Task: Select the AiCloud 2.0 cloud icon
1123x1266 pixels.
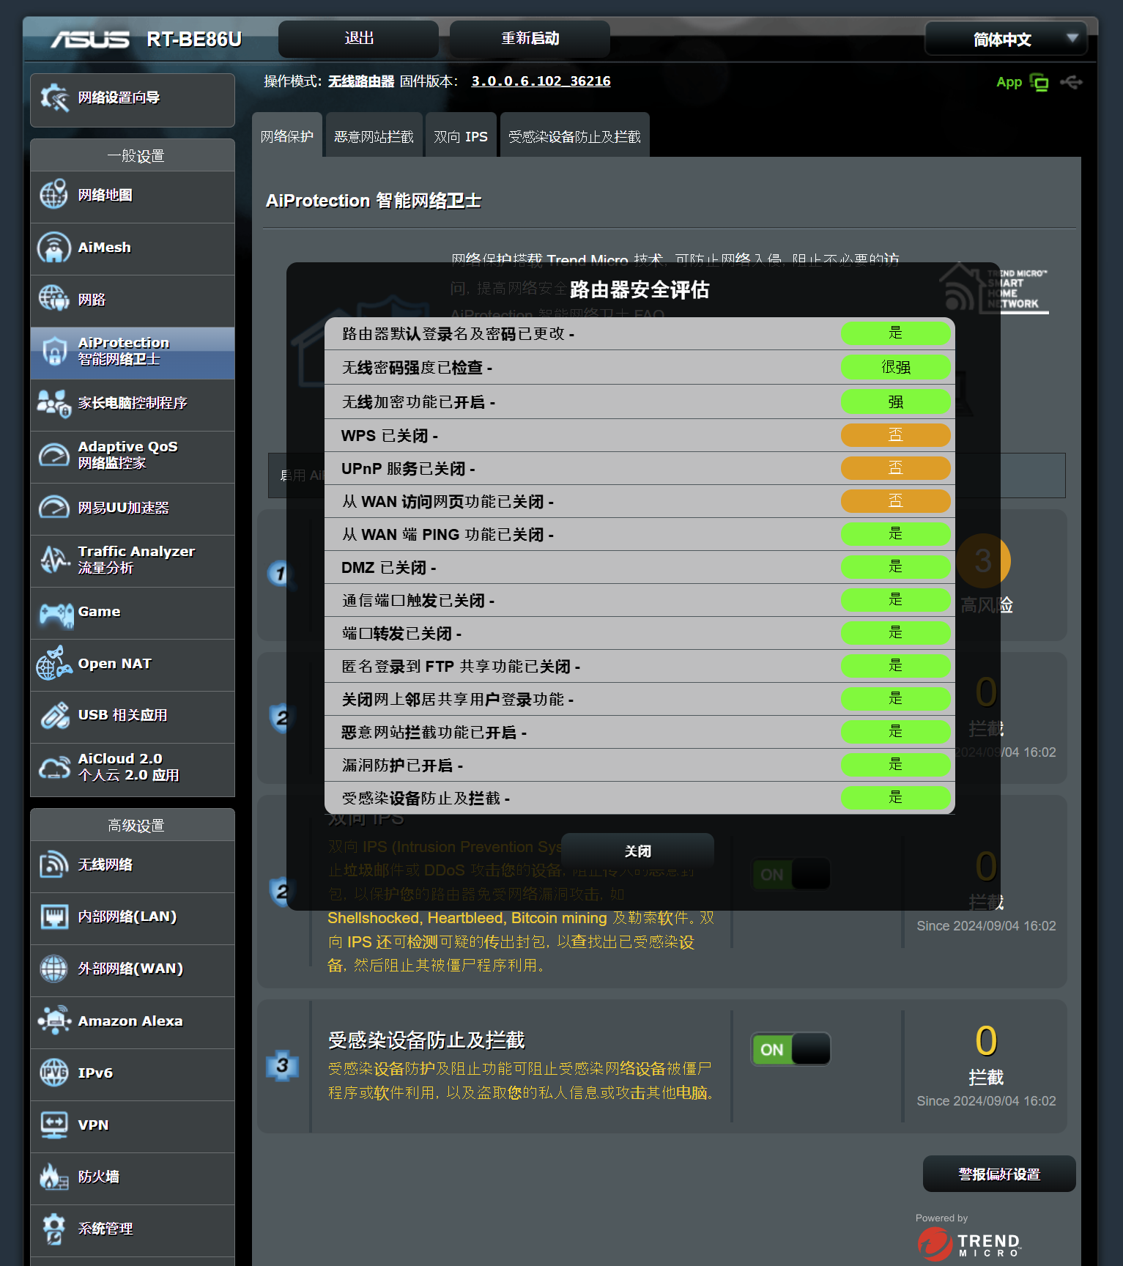Action: [x=53, y=767]
